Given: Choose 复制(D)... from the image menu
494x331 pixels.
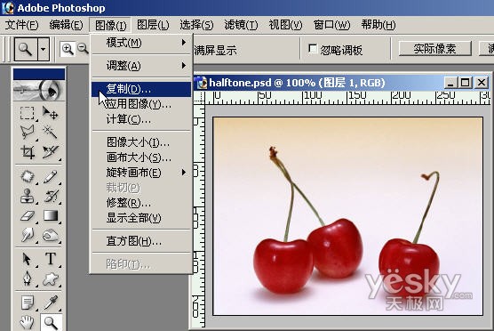Looking at the screenshot, I should coord(141,89).
